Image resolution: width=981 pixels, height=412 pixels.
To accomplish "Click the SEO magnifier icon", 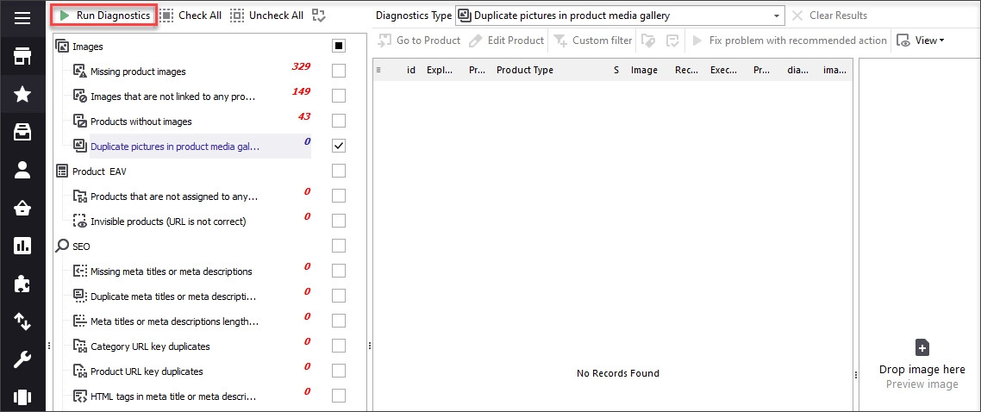I will [62, 246].
